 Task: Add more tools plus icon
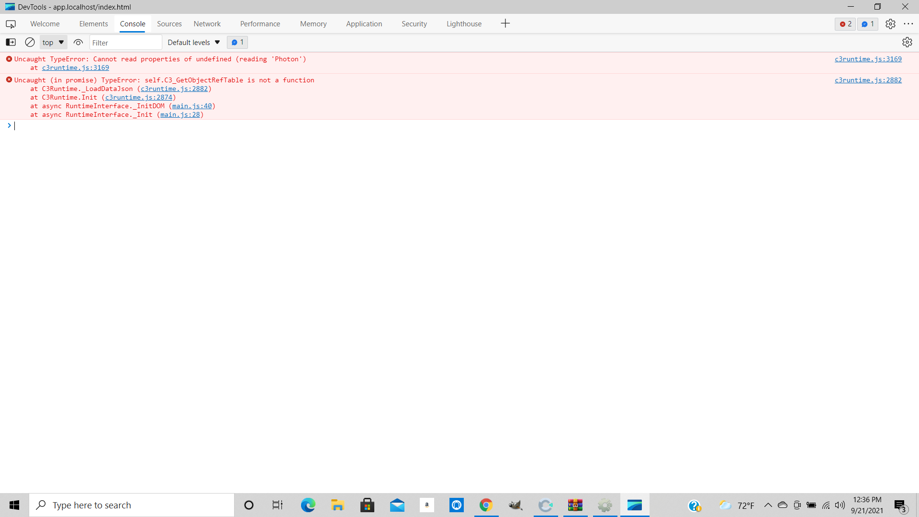(x=505, y=23)
